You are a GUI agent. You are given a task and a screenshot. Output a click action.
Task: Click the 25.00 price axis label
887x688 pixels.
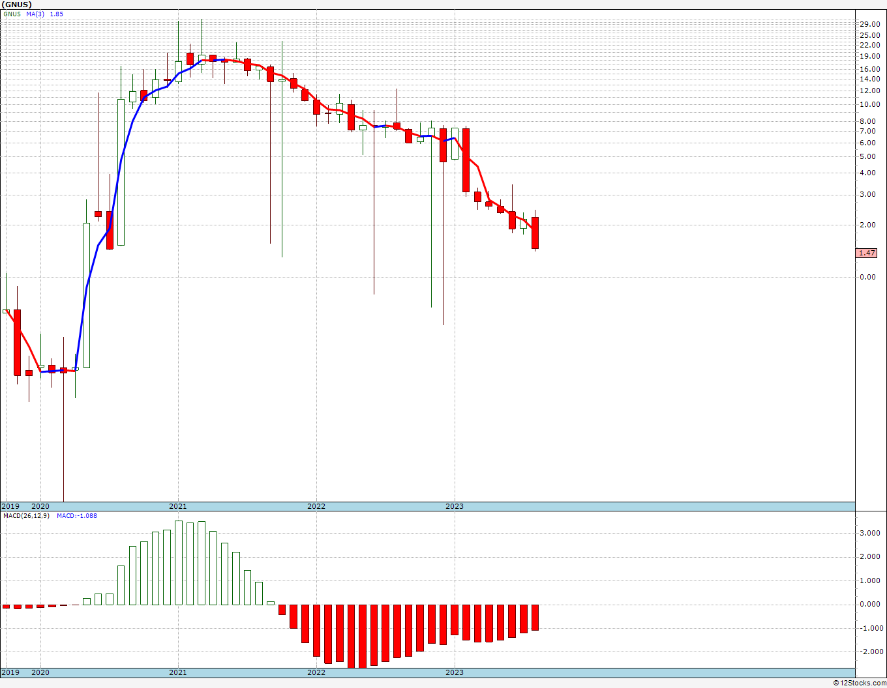[869, 35]
